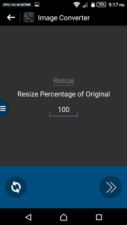The image size is (127, 225).
Task: Open the side hamburger menu handle
Action: pos(3,109)
